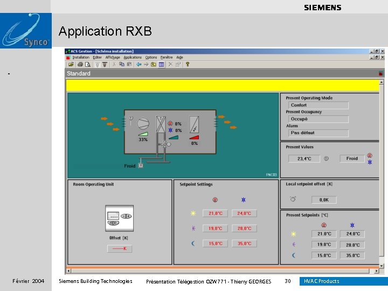Click the vertical scrollbar up arrow

[x=382, y=82]
